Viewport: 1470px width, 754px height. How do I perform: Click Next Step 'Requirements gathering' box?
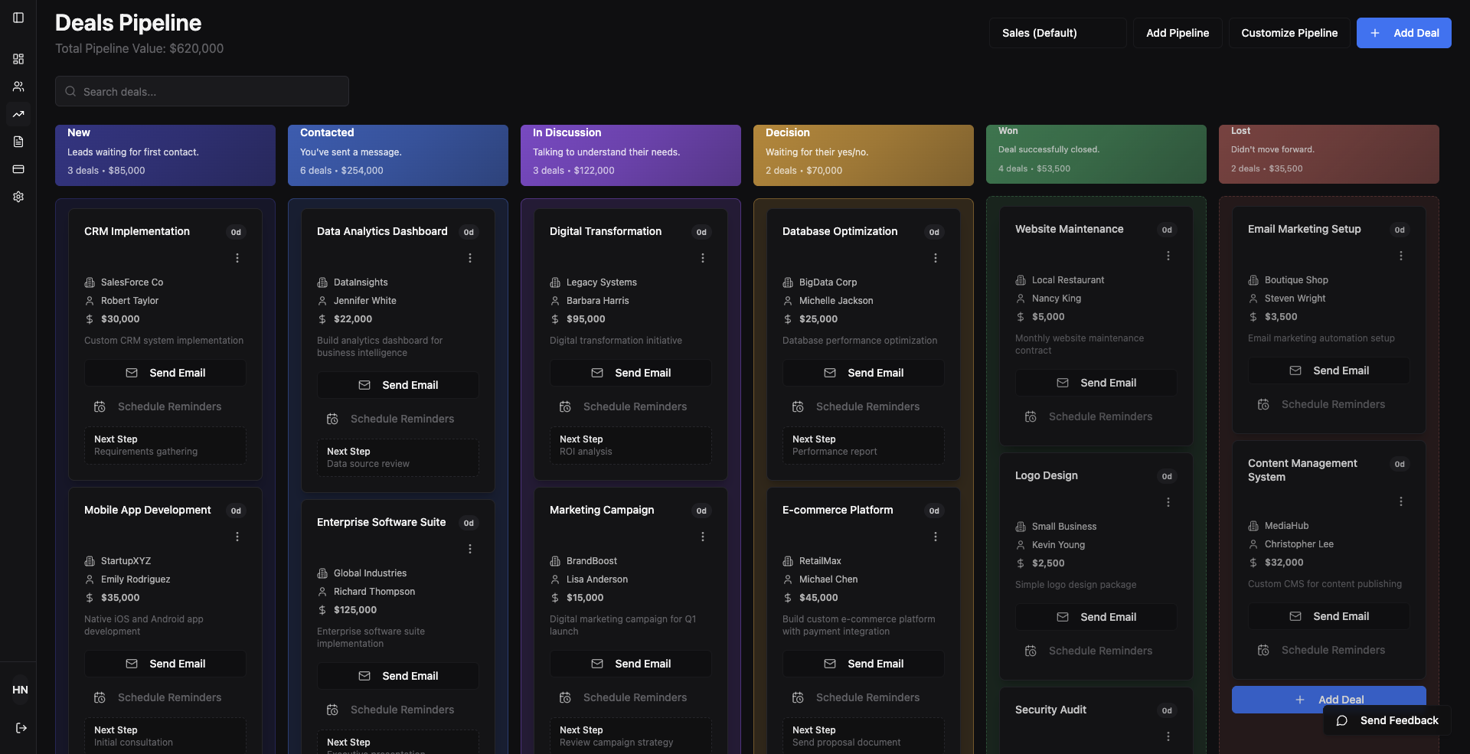point(165,446)
